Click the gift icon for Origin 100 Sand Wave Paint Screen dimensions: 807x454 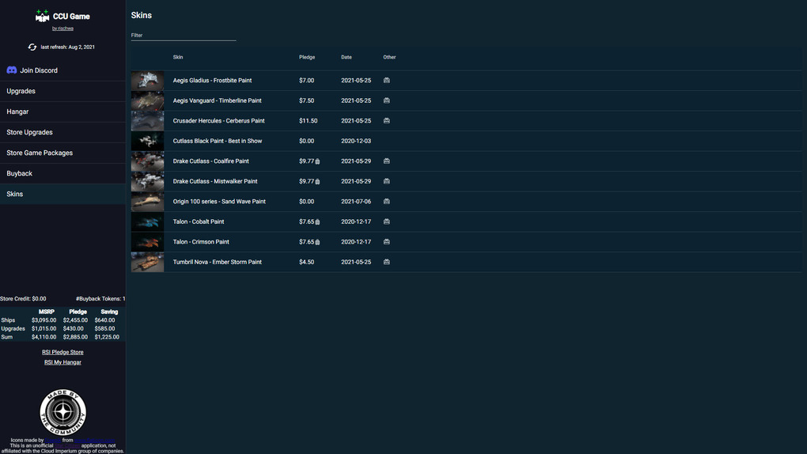[387, 202]
